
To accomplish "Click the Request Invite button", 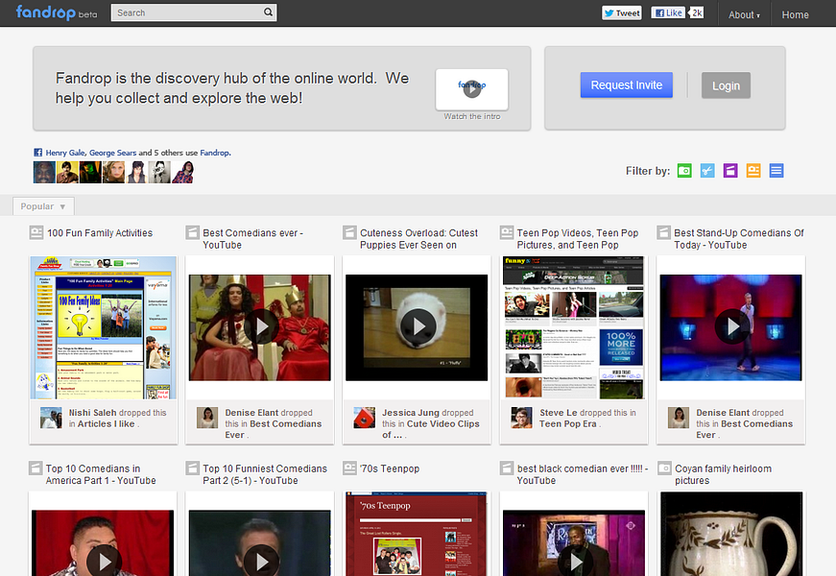I will (x=626, y=84).
